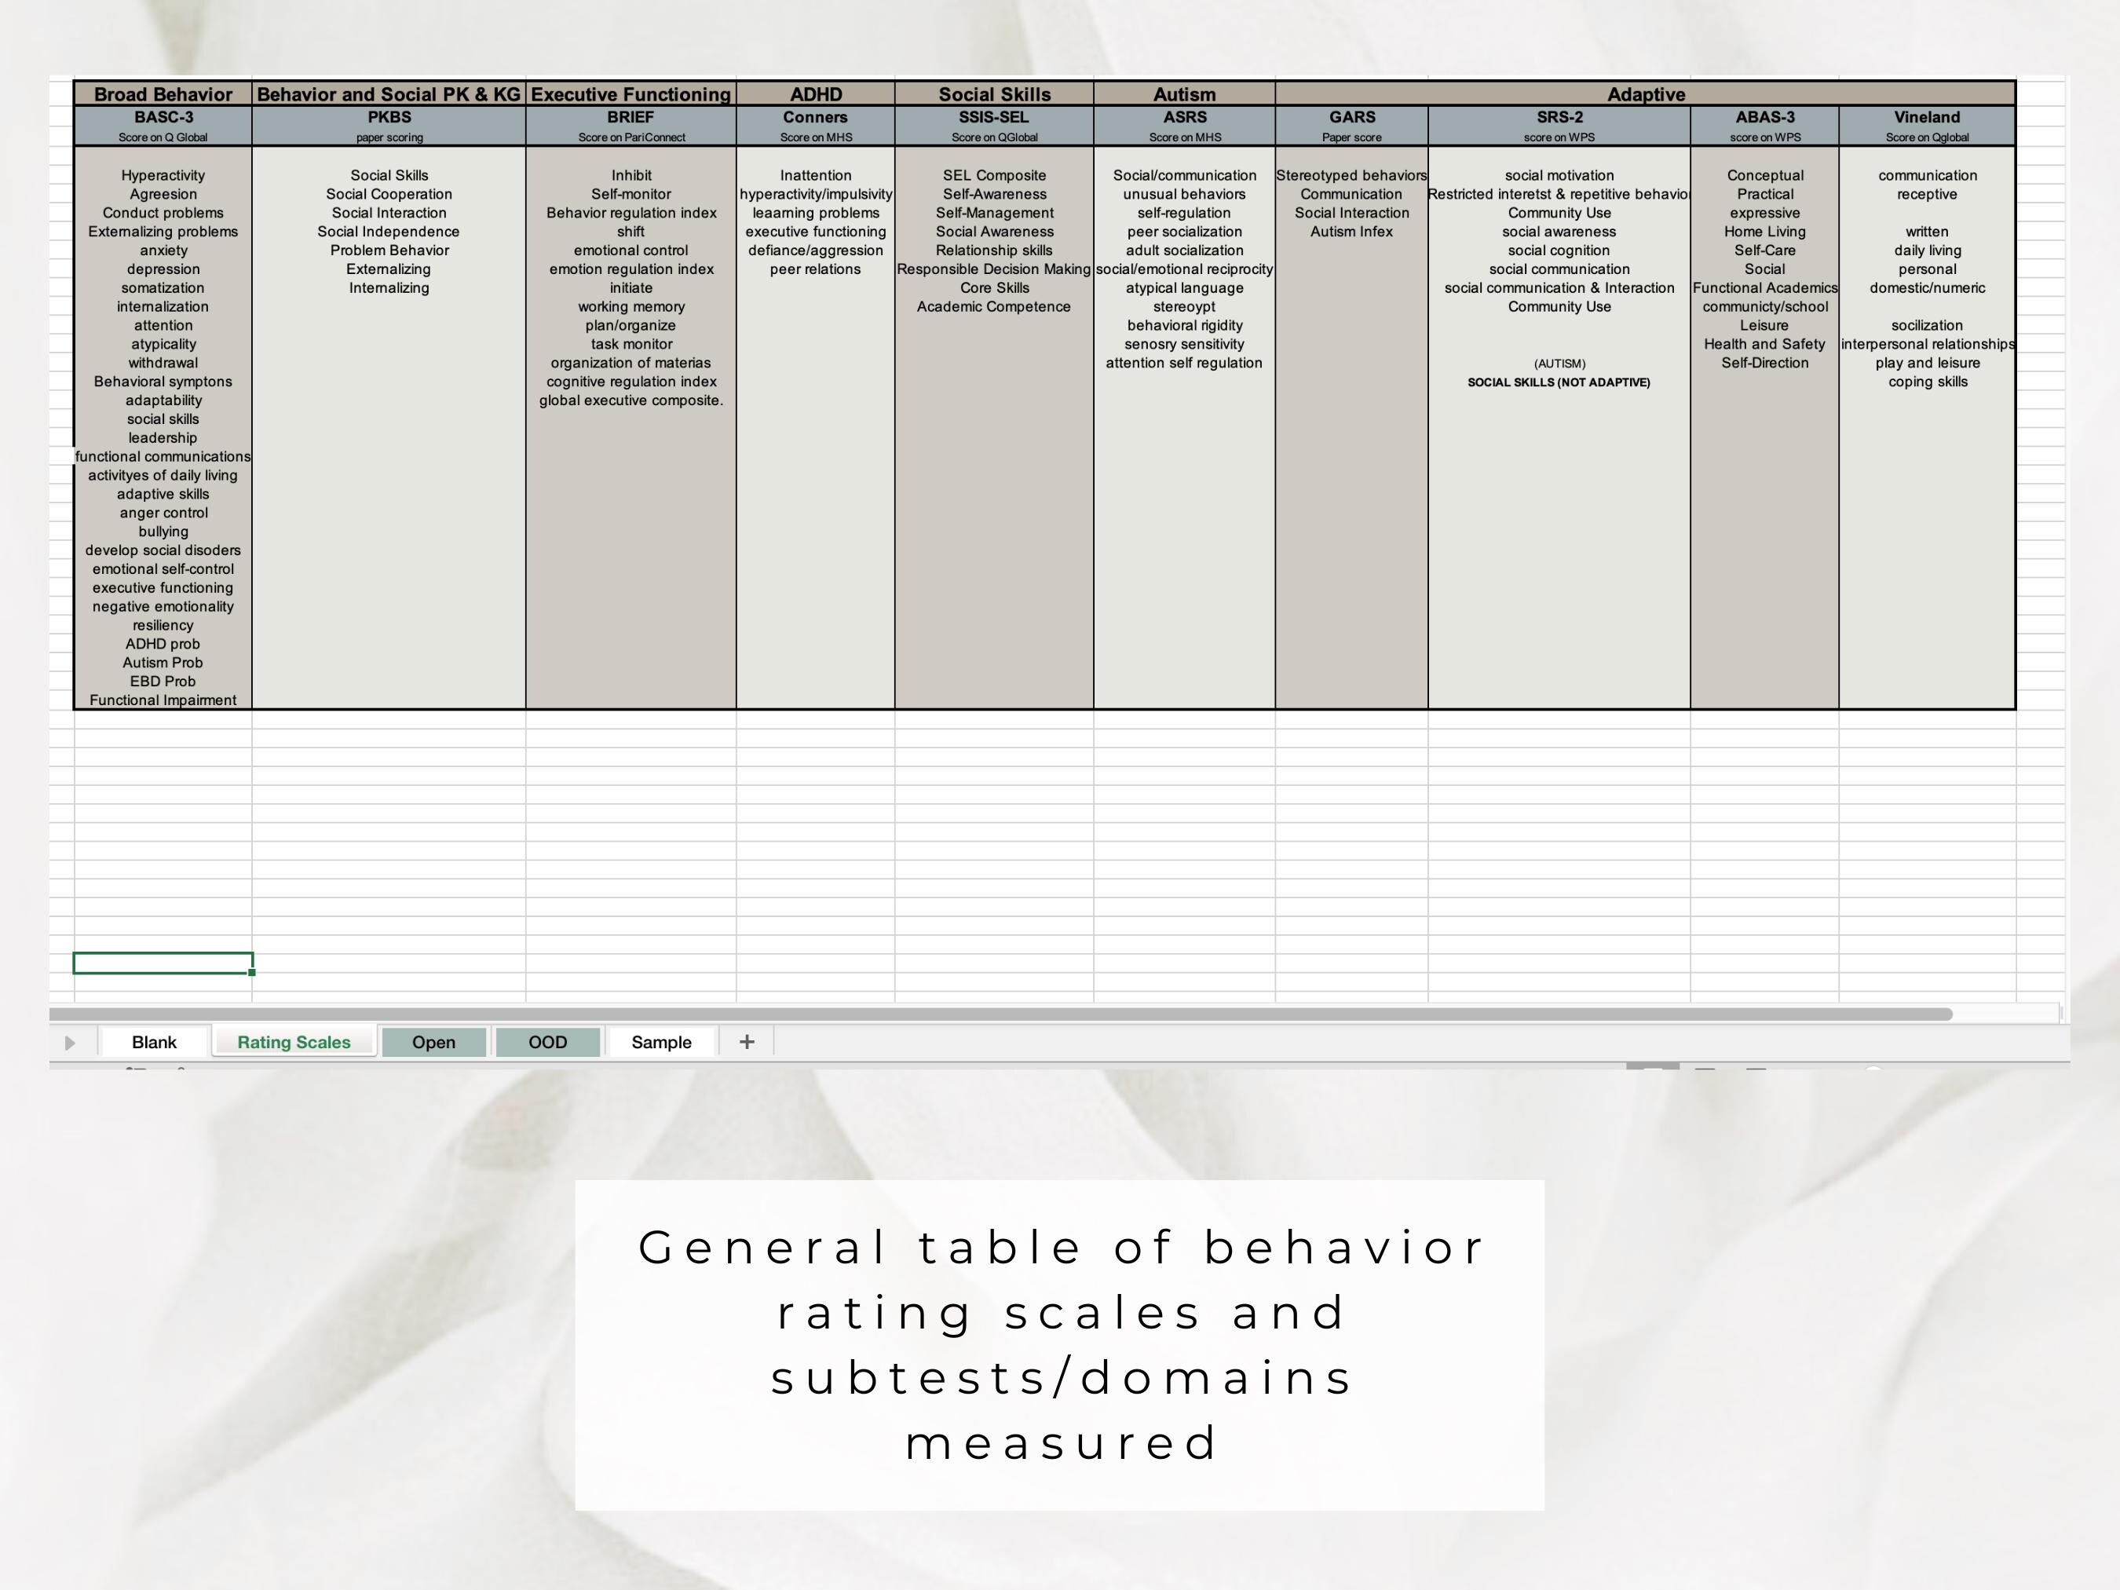Open the Sample sheet tab
This screenshot has width=2120, height=1590.
(660, 1042)
